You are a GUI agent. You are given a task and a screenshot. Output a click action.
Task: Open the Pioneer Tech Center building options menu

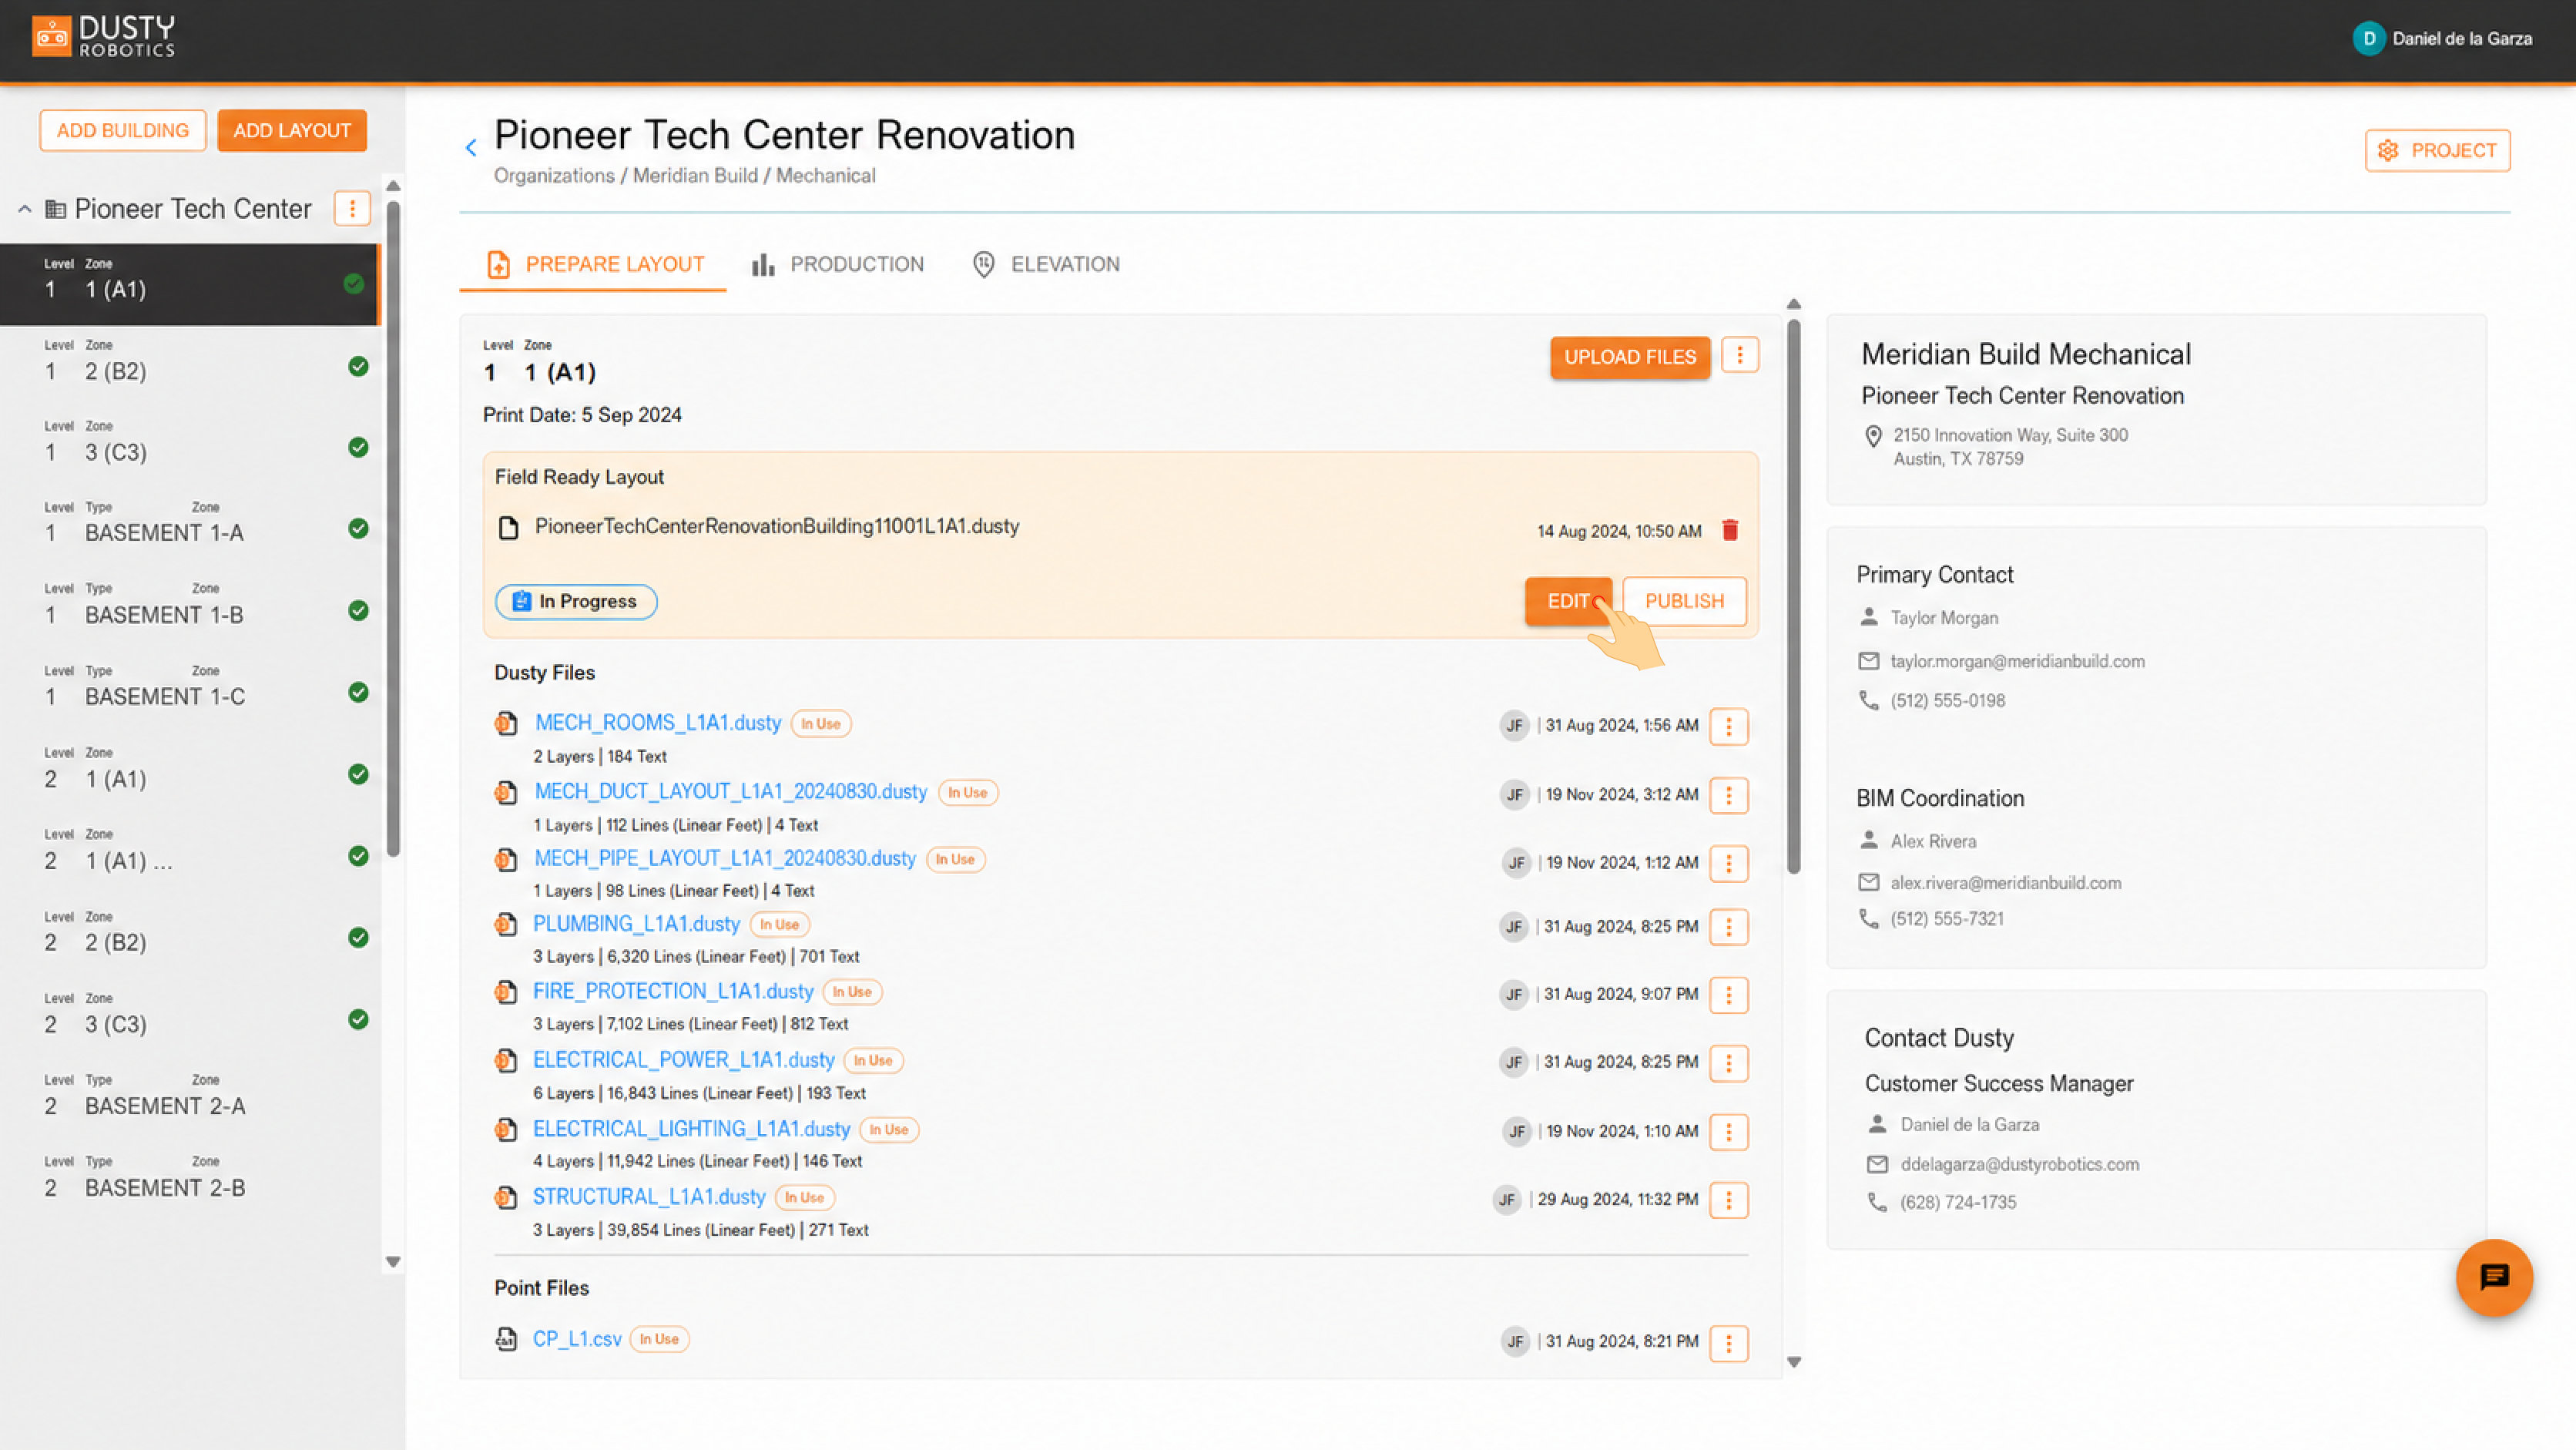coord(352,208)
